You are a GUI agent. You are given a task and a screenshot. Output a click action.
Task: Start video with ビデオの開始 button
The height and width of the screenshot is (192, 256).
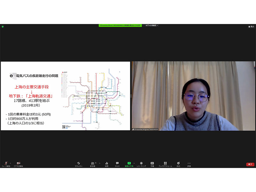pos(18,164)
